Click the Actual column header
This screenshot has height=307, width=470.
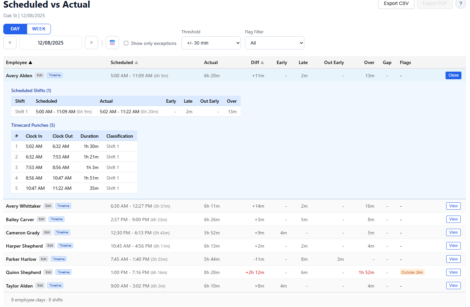click(211, 62)
